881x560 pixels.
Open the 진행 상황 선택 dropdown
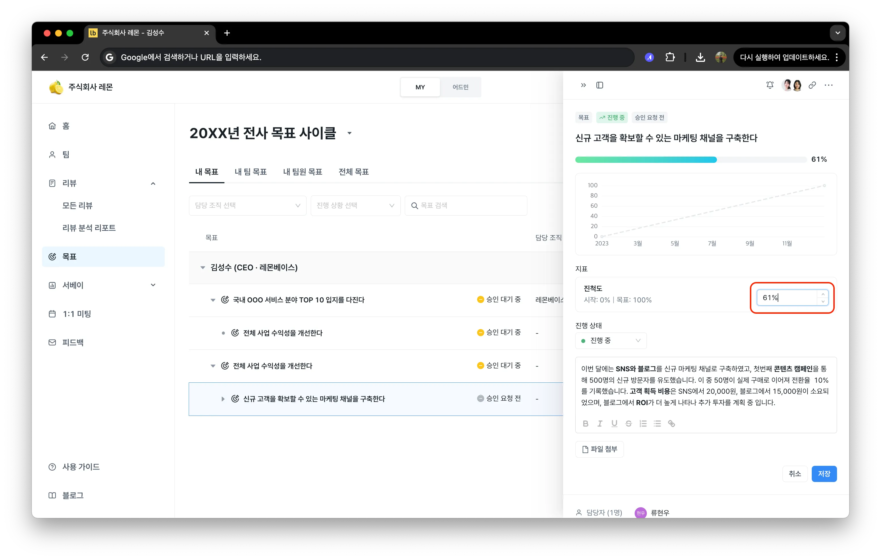pos(355,206)
